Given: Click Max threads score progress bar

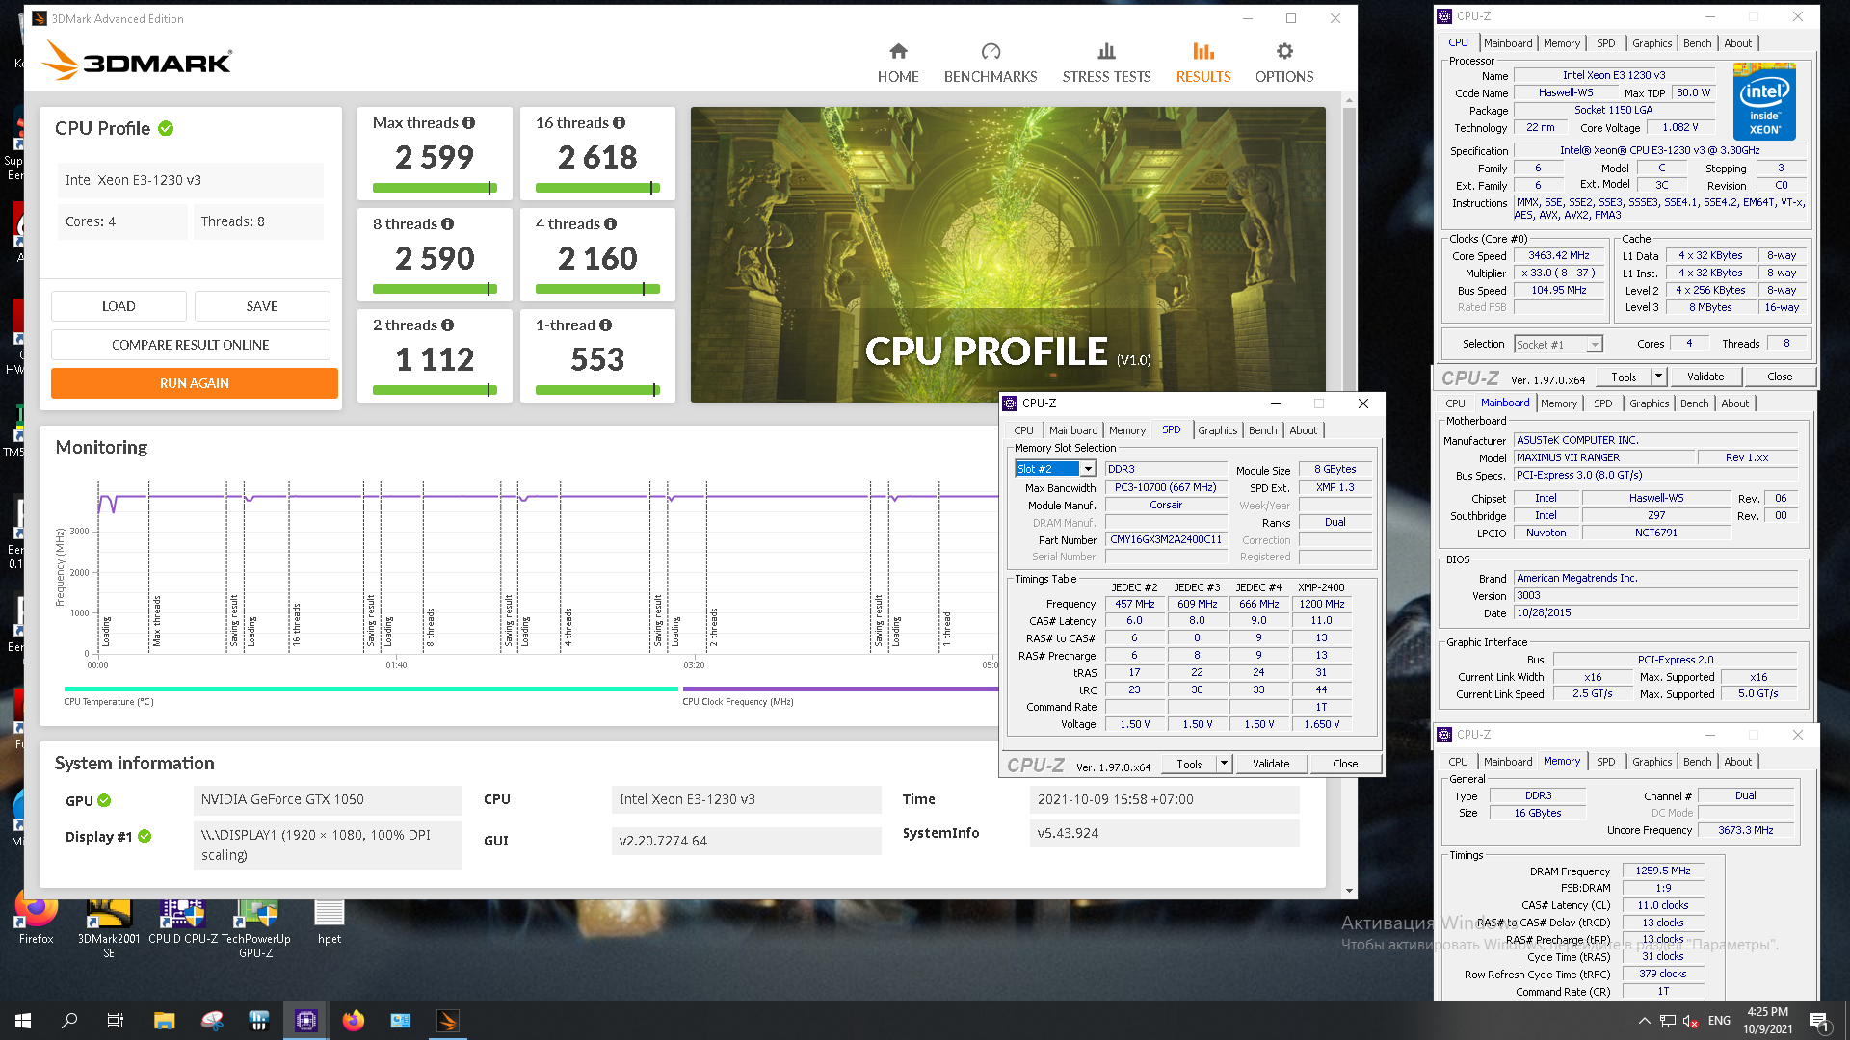Looking at the screenshot, I should click(435, 188).
